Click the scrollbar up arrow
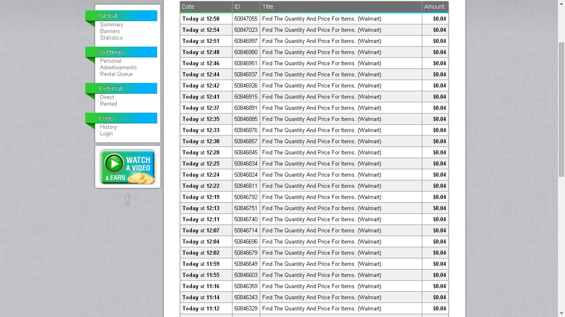This screenshot has height=317, width=565. coord(561,3)
